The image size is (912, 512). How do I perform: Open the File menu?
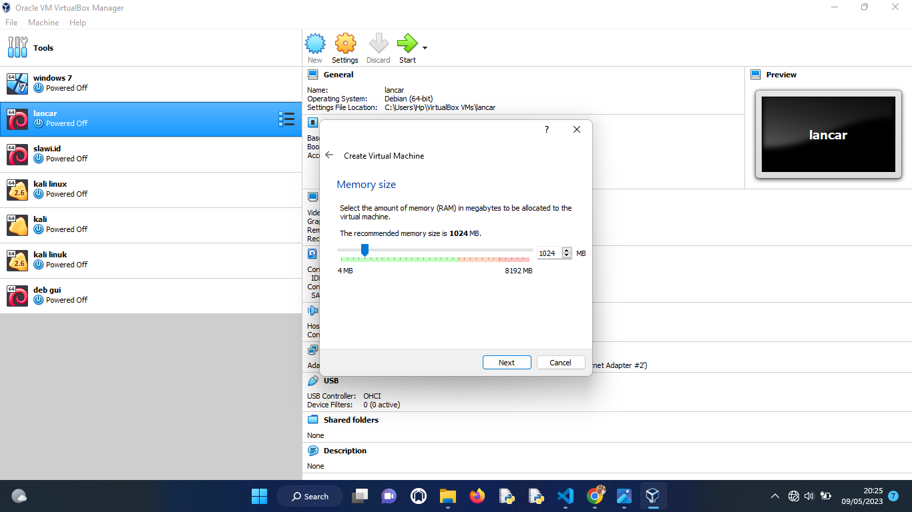(11, 22)
